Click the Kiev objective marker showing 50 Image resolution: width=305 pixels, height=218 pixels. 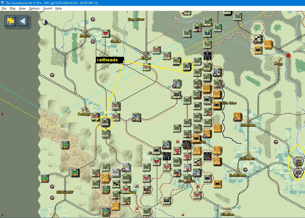(x=298, y=162)
